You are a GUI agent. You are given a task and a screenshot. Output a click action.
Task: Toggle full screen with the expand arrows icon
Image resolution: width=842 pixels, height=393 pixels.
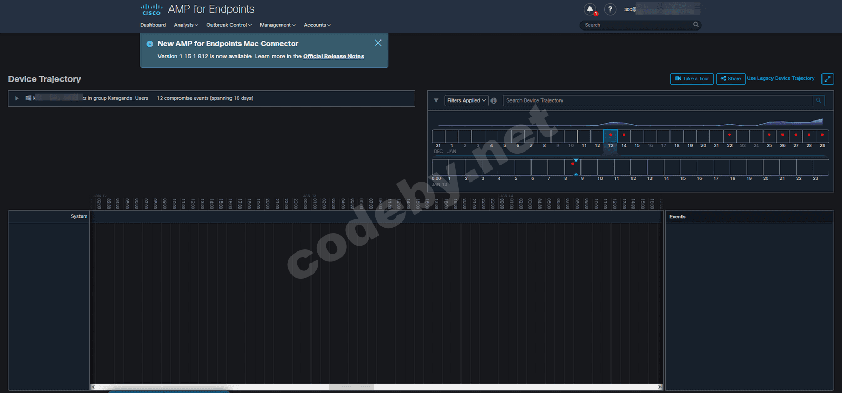(828, 79)
